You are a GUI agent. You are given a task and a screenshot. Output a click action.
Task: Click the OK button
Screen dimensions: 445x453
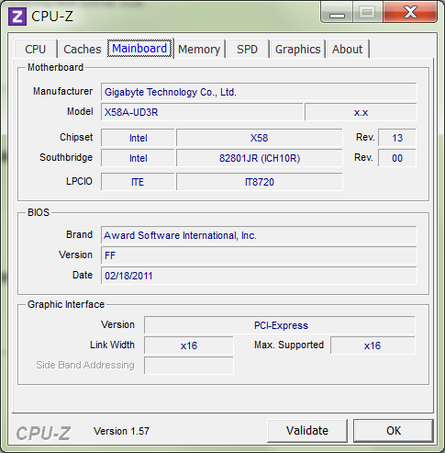click(394, 431)
